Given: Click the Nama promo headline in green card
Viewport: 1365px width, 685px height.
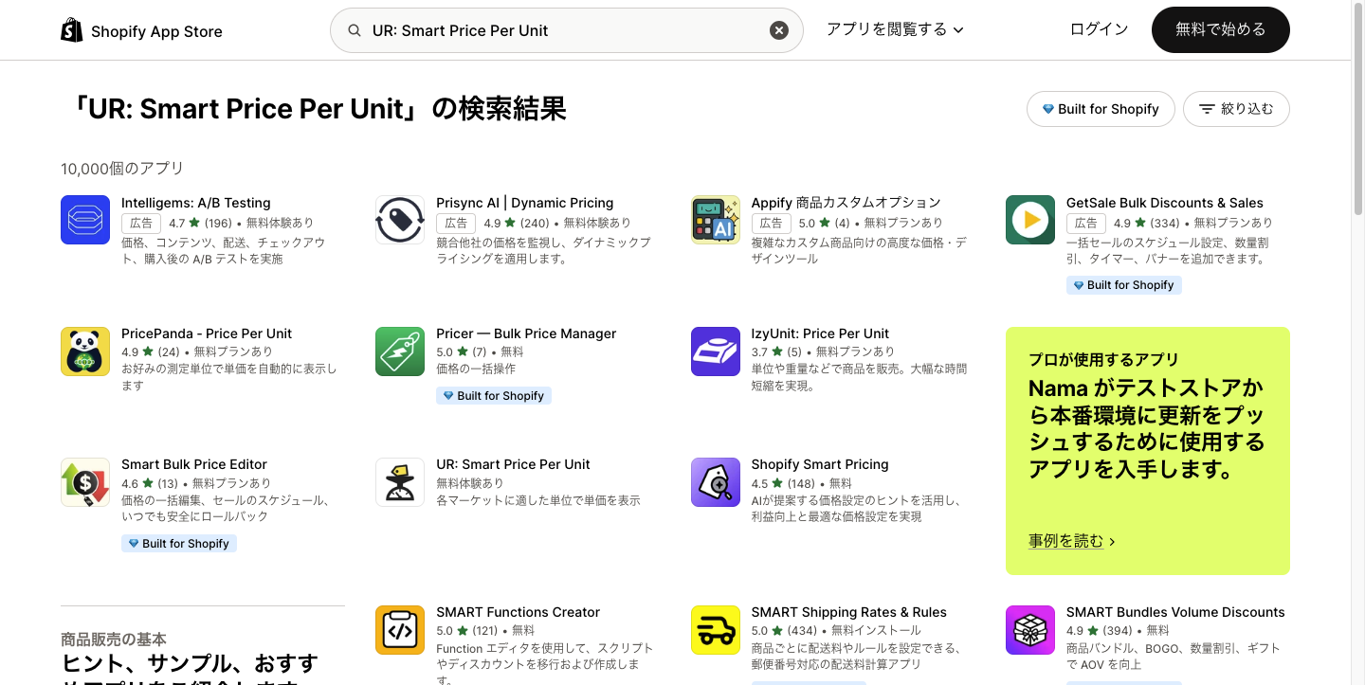Looking at the screenshot, I should [x=1148, y=429].
